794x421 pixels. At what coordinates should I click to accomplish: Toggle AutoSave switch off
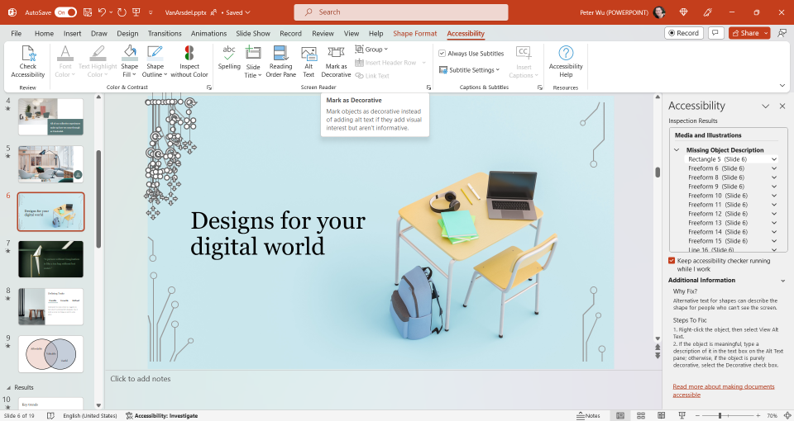pyautogui.click(x=66, y=12)
